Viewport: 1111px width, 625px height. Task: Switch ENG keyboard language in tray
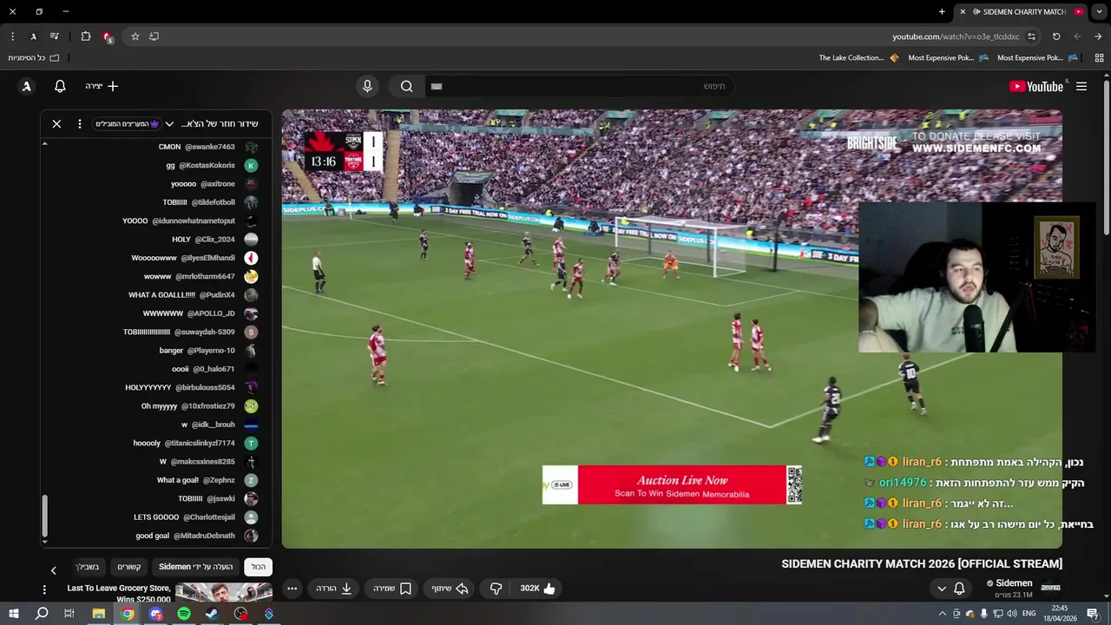click(x=1029, y=614)
